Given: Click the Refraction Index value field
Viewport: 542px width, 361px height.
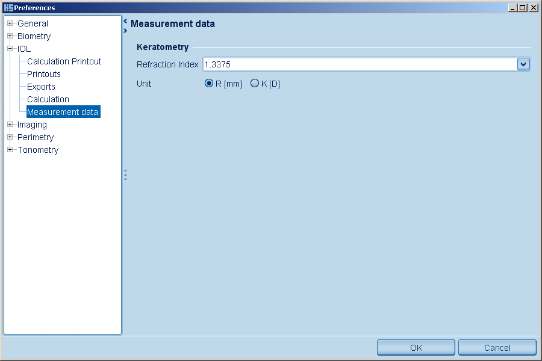Looking at the screenshot, I should click(359, 64).
